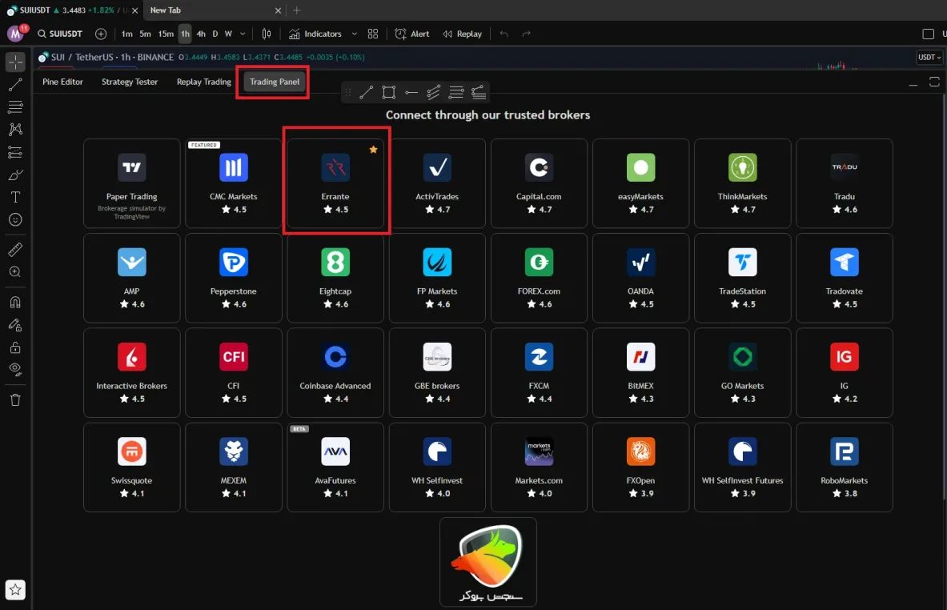The height and width of the screenshot is (610, 947).
Task: Select rectangle tool in floating drawing toolbar
Action: 389,92
